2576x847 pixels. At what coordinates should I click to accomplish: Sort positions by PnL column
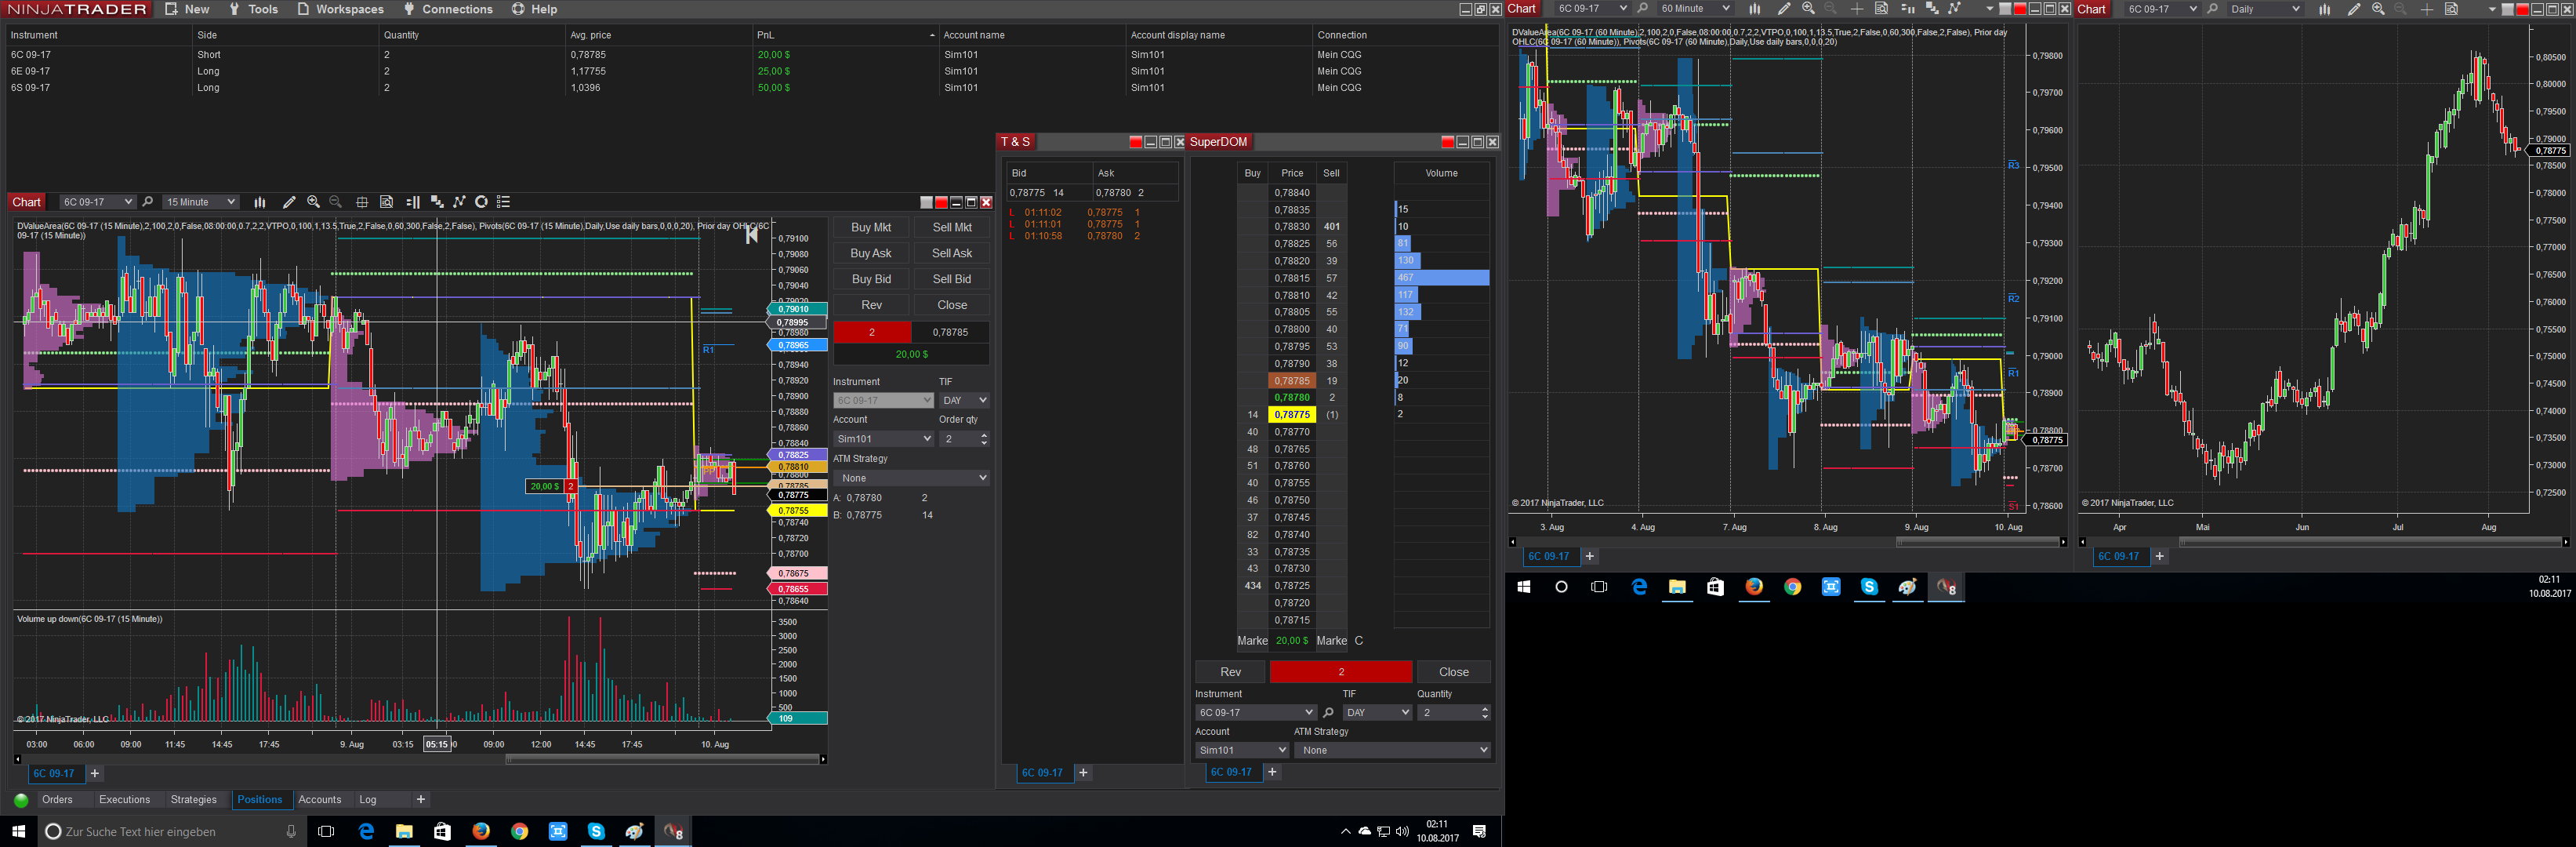[846, 35]
